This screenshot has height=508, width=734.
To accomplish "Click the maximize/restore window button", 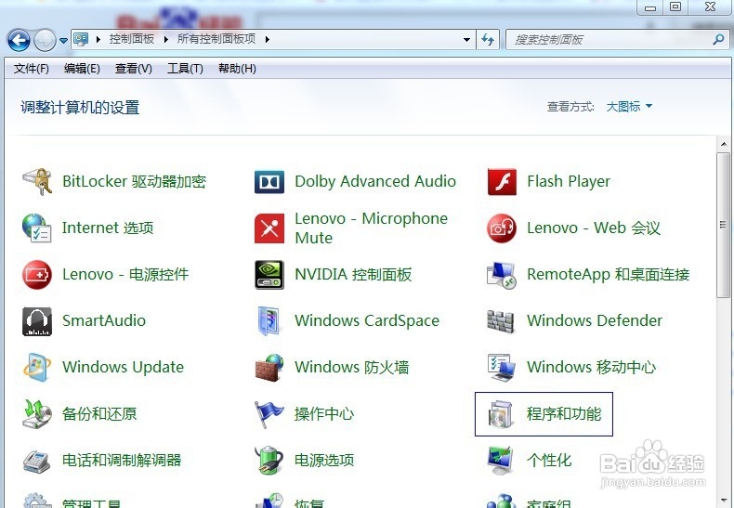I will pos(675,7).
